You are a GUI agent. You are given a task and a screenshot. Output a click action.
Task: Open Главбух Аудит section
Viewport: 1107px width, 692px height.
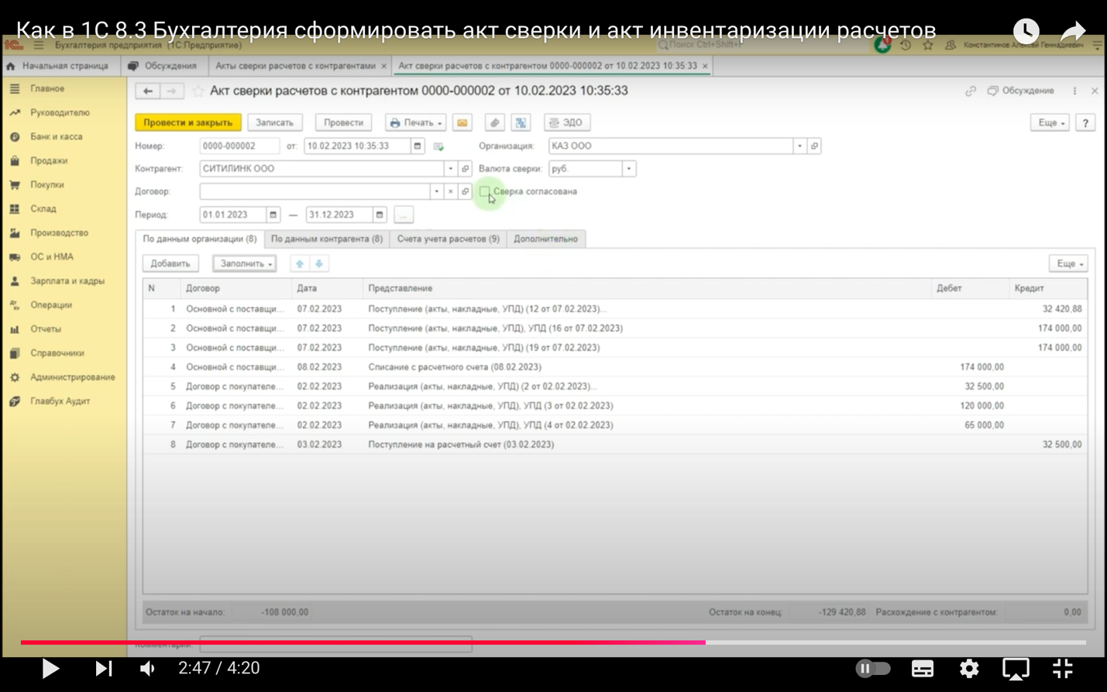(60, 401)
